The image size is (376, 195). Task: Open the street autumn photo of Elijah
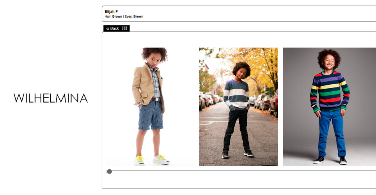pos(239,107)
